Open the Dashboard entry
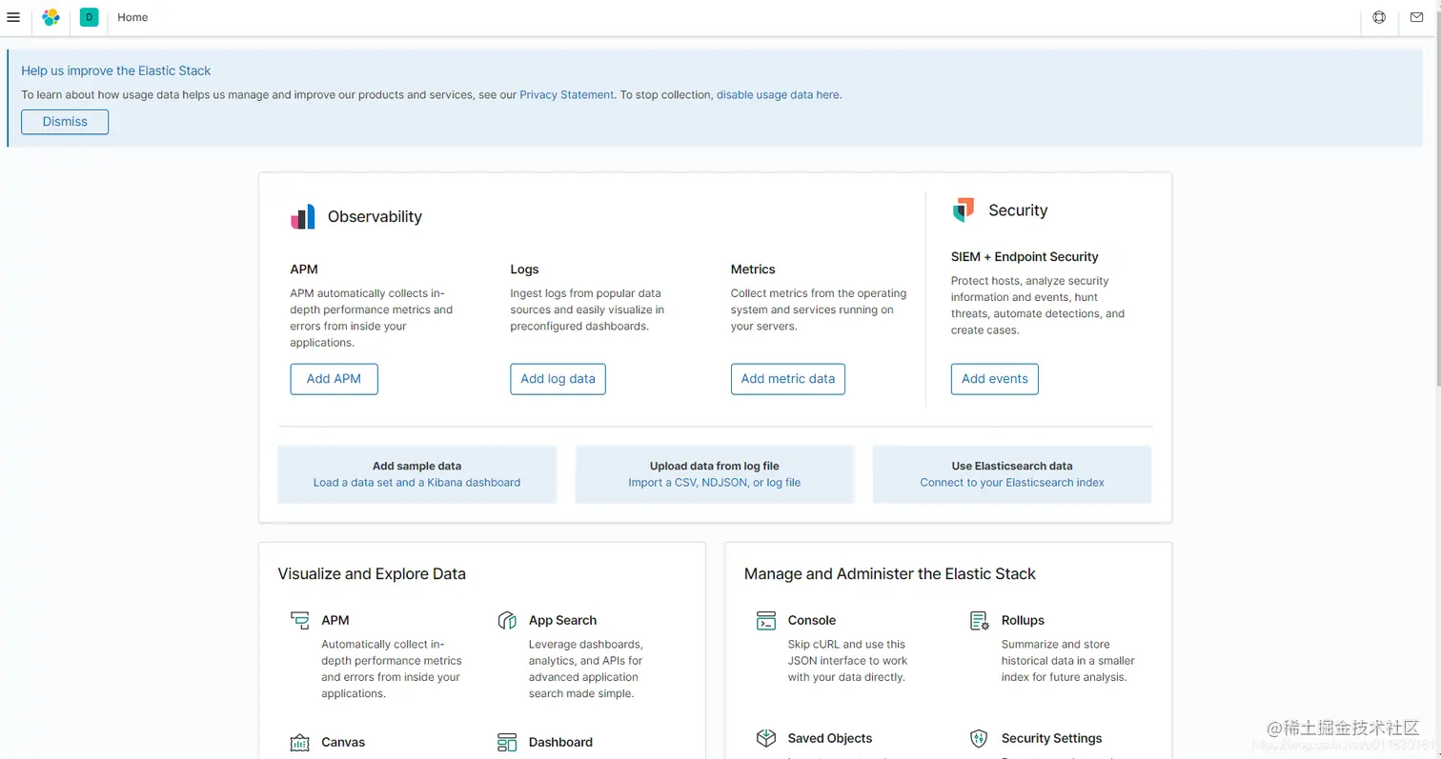The image size is (1441, 759). pyautogui.click(x=560, y=742)
